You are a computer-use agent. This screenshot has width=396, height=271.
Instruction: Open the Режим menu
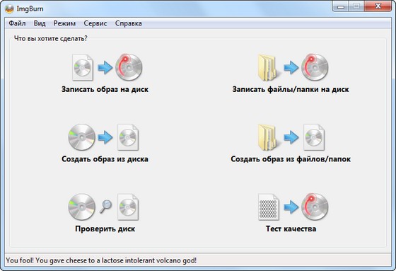(64, 23)
